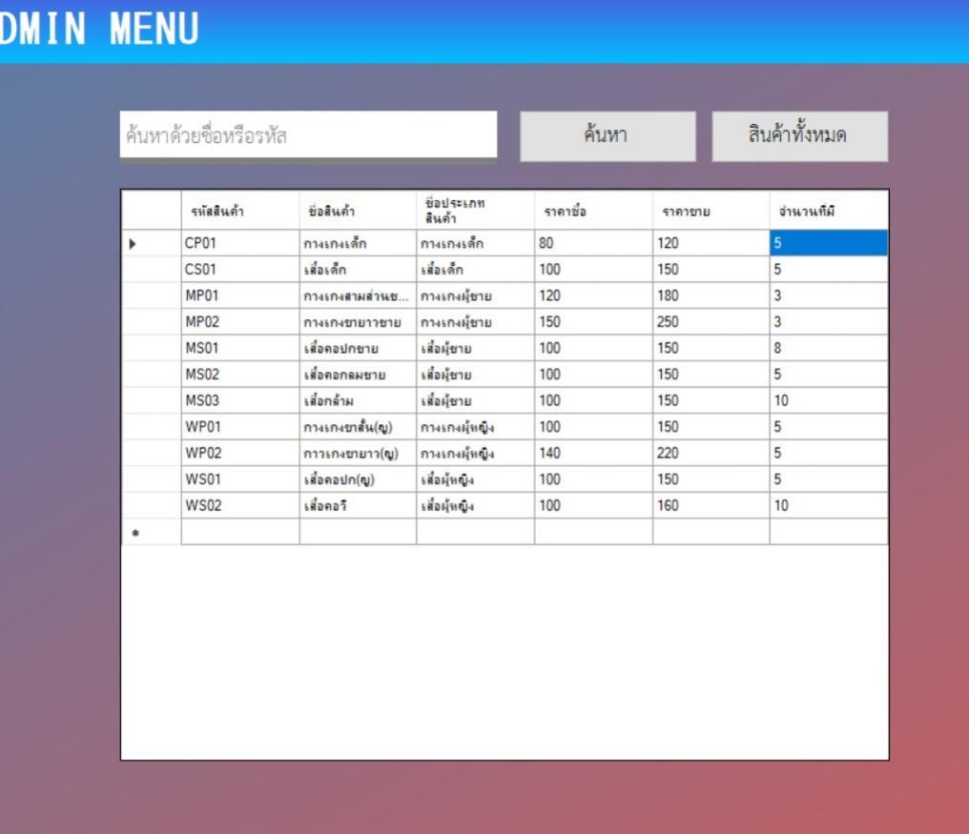969x834 pixels.
Task: Click the จำนวนที่มี column header
Action: point(829,211)
